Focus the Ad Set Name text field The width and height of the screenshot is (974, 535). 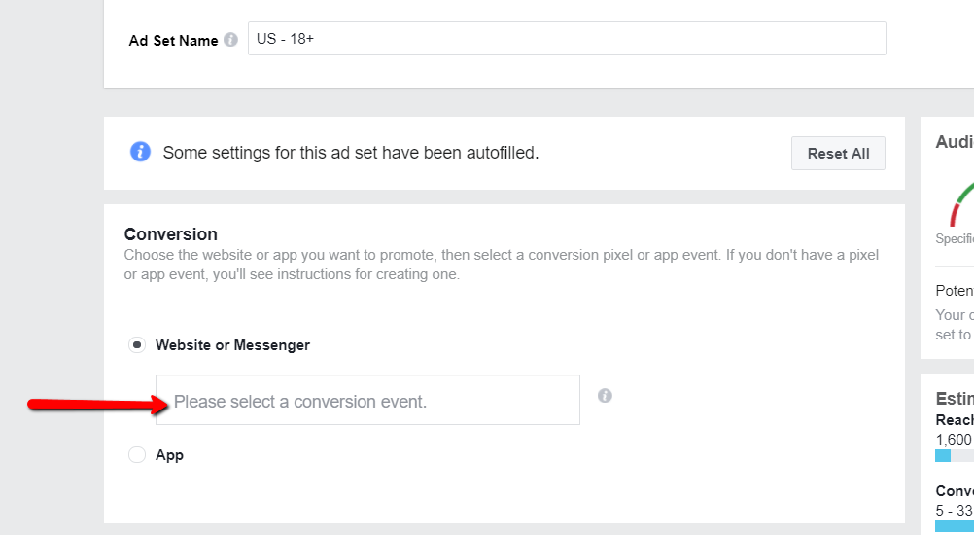(566, 39)
